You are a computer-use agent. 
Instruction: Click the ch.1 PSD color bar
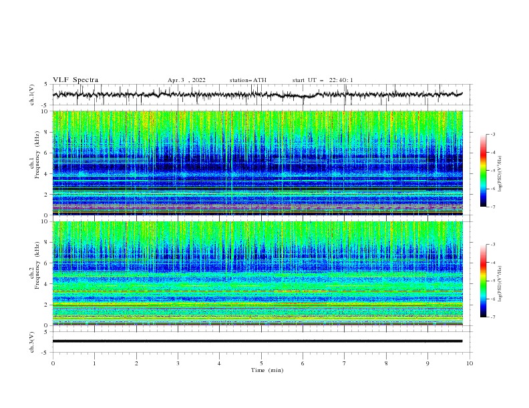pyautogui.click(x=483, y=171)
